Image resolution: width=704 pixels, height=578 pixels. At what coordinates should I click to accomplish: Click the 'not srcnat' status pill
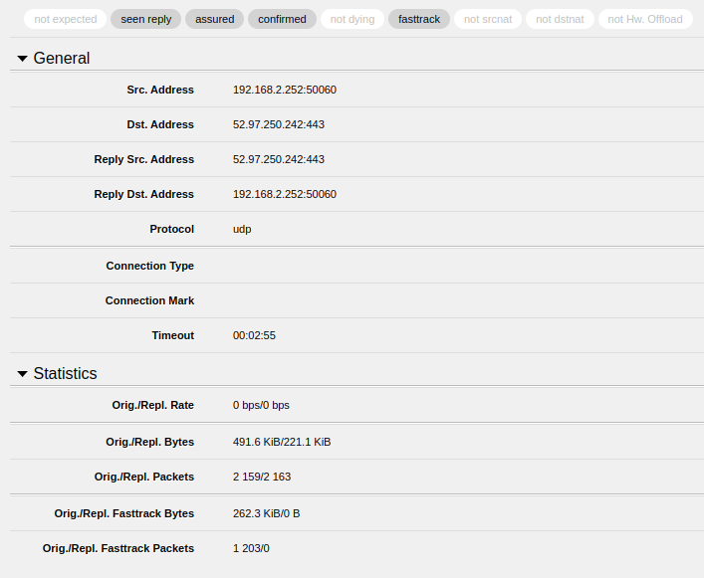(x=488, y=19)
